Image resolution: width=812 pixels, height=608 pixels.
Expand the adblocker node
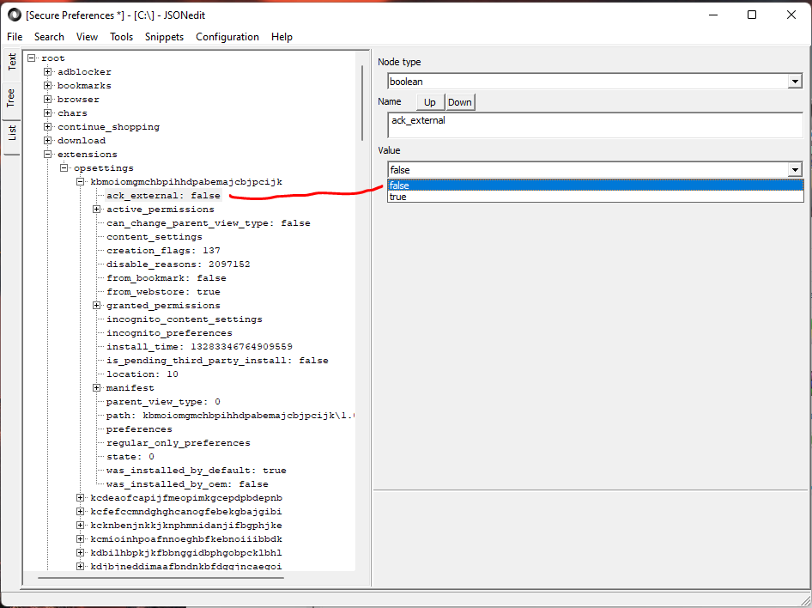48,71
